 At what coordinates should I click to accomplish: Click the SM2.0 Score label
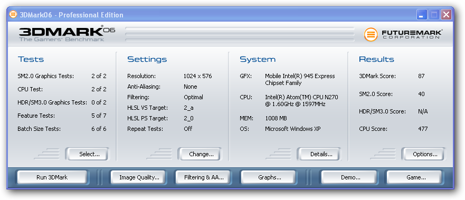click(376, 94)
